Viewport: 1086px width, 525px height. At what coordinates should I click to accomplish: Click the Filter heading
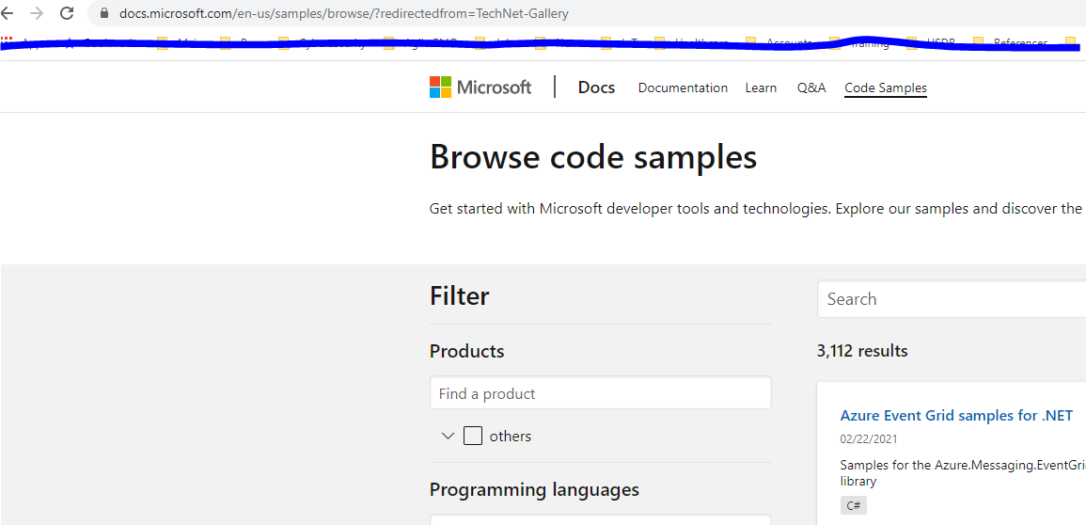click(x=459, y=296)
